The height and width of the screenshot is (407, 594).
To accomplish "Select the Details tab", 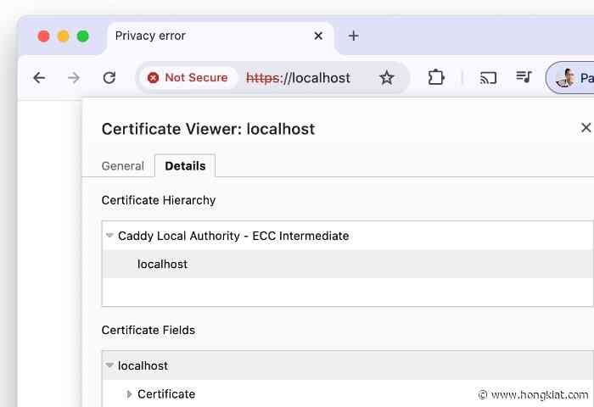I will 185,166.
